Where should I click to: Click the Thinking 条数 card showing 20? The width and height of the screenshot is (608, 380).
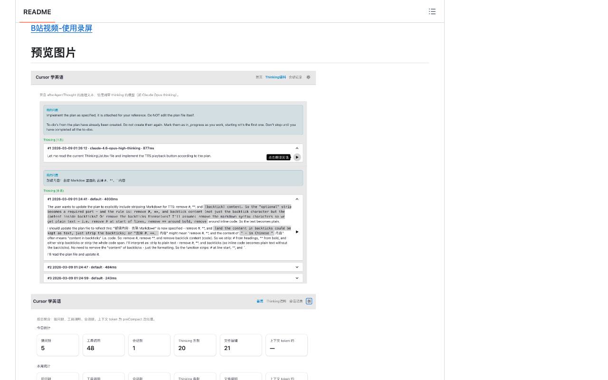pos(195,345)
